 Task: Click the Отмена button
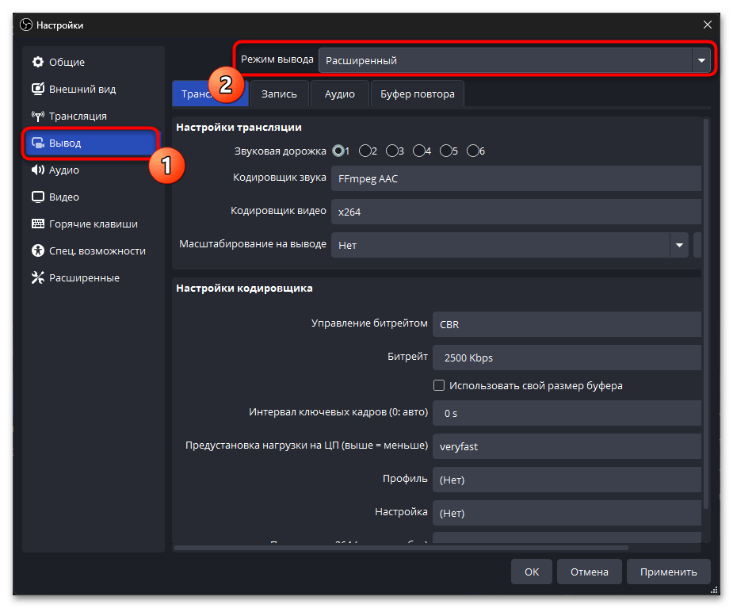click(589, 572)
